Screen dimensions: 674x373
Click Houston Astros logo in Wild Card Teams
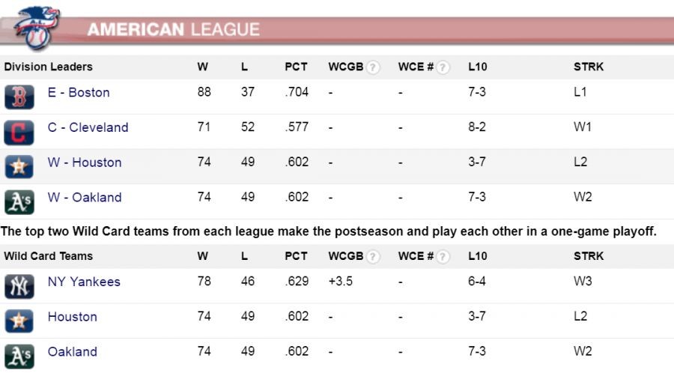[x=19, y=321]
